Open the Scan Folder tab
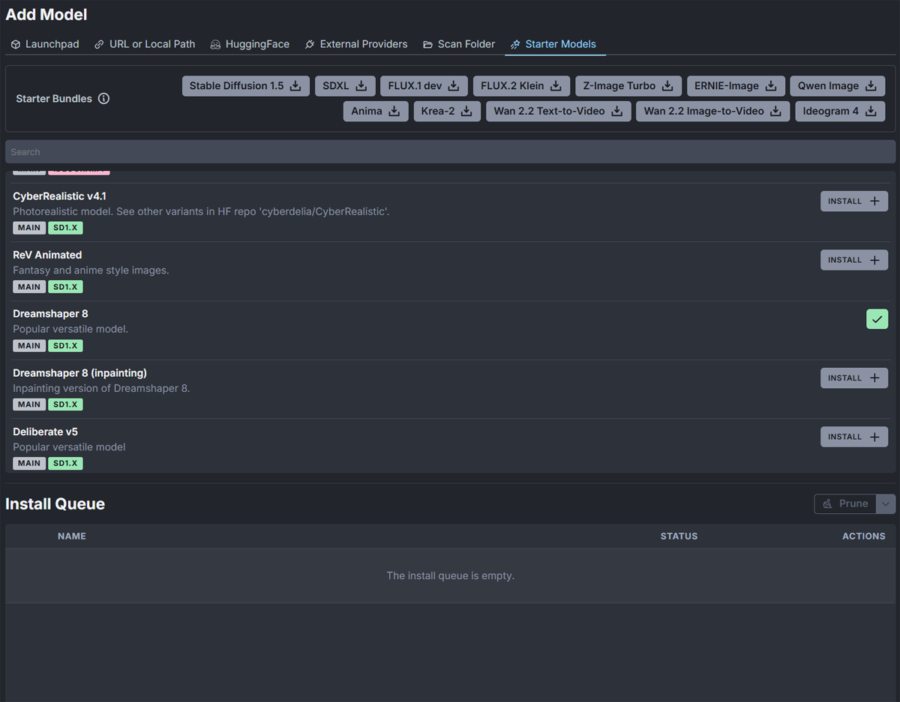This screenshot has width=900, height=702. click(x=459, y=44)
